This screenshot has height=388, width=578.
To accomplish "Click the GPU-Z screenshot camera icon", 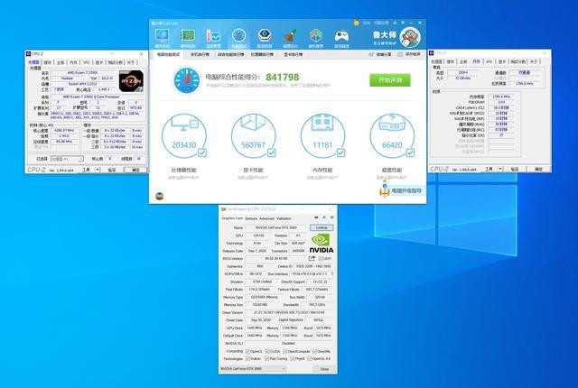I will 316,218.
